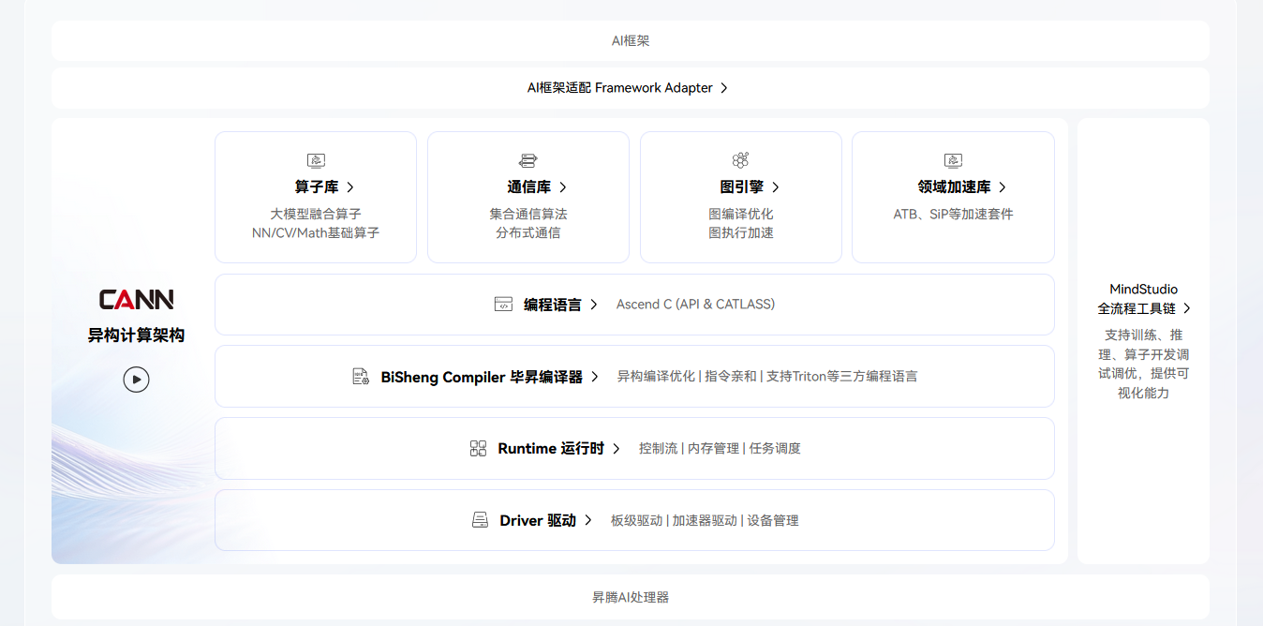Expand the 图引擎 chevron arrow
Viewport: 1263px width, 626px height.
tap(775, 187)
